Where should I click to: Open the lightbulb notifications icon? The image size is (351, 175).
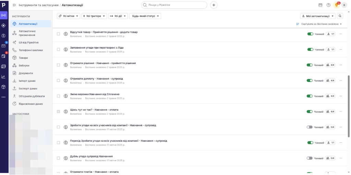(x=336, y=5)
